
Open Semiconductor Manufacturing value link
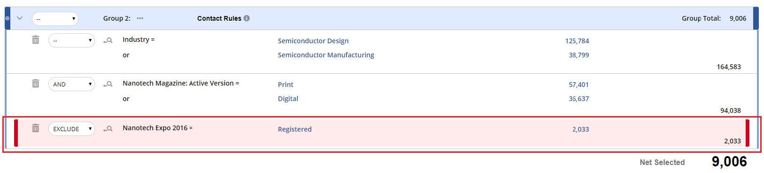coord(326,55)
